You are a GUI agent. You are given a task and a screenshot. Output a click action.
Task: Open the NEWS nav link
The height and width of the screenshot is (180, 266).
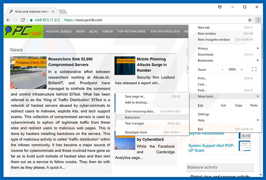click(80, 31)
